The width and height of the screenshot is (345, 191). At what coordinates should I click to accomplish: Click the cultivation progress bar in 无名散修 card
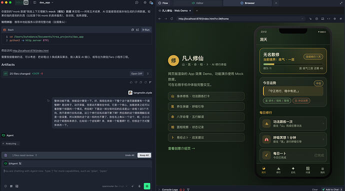click(x=293, y=64)
